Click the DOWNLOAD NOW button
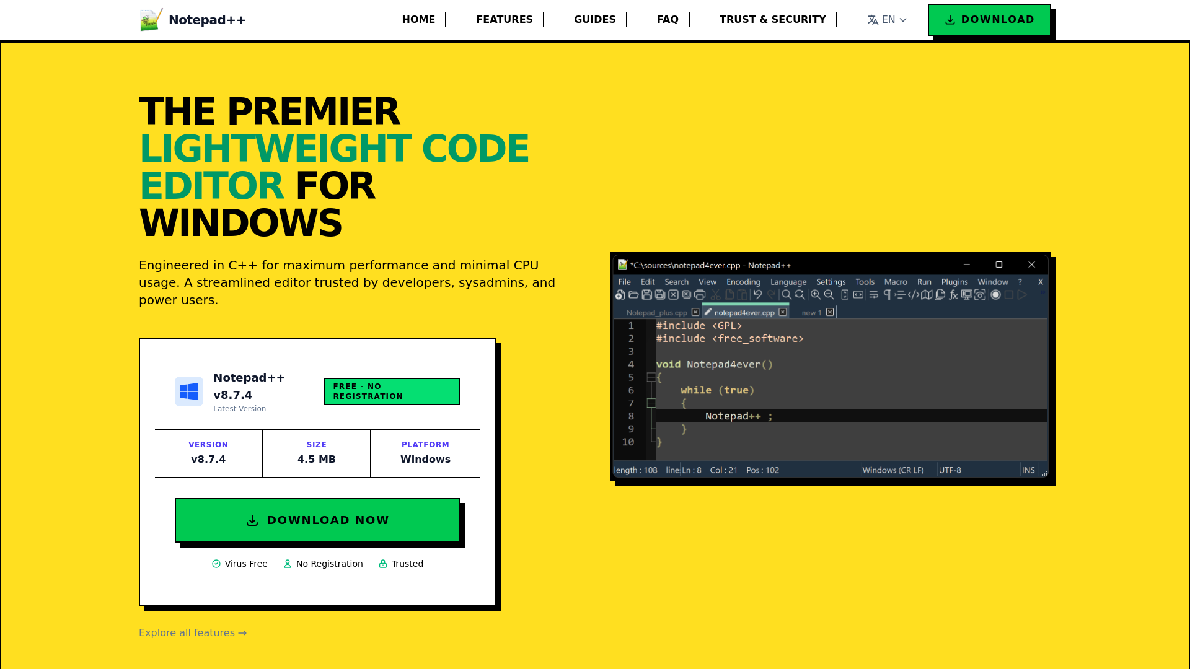1190x669 pixels. 317,520
